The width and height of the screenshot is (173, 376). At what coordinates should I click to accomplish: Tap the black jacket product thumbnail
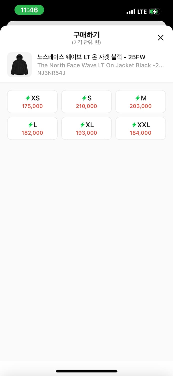point(19,64)
